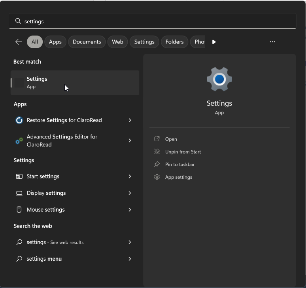Image resolution: width=306 pixels, height=288 pixels.
Task: Expand Restore Settings for ClaroRead chevron
Action: (130, 120)
